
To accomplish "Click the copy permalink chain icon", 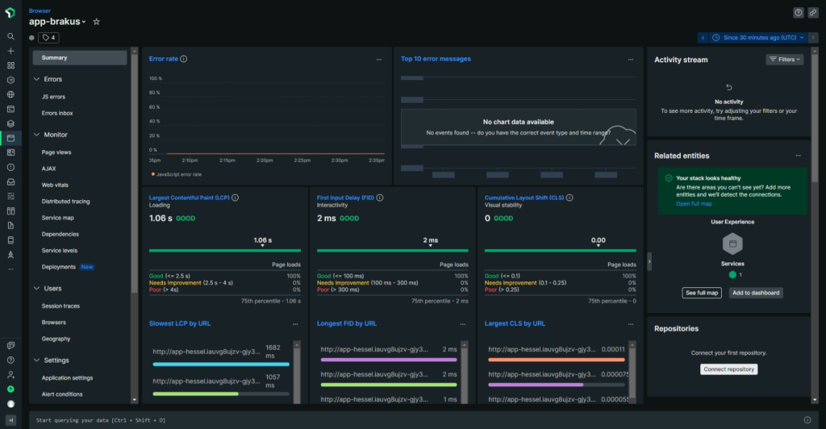I will click(814, 12).
